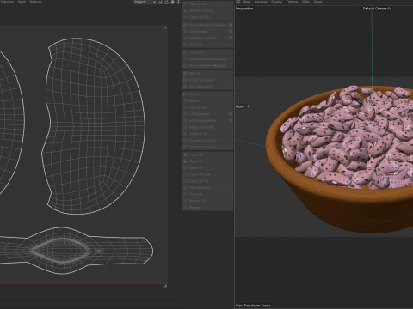Click lock icon in UV editor header

[x=166, y=2]
